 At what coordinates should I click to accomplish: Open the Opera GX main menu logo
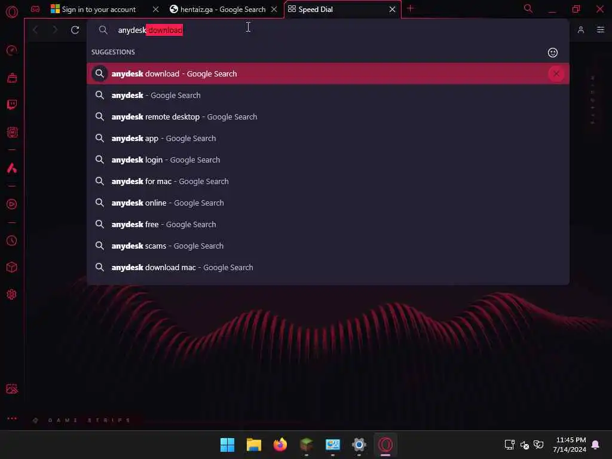tap(12, 12)
